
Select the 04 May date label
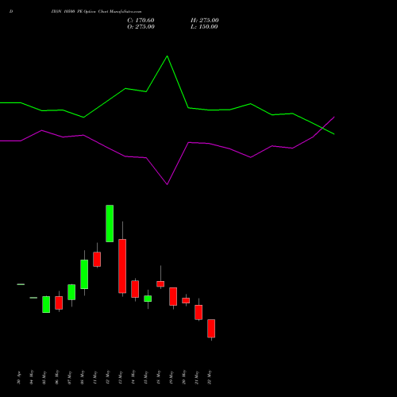pos(32,377)
